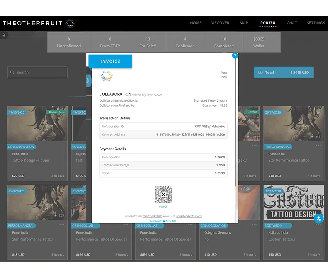Viewport: 328px width, 278px height.
Task: Switch to the For Sale tab
Action: (148, 42)
